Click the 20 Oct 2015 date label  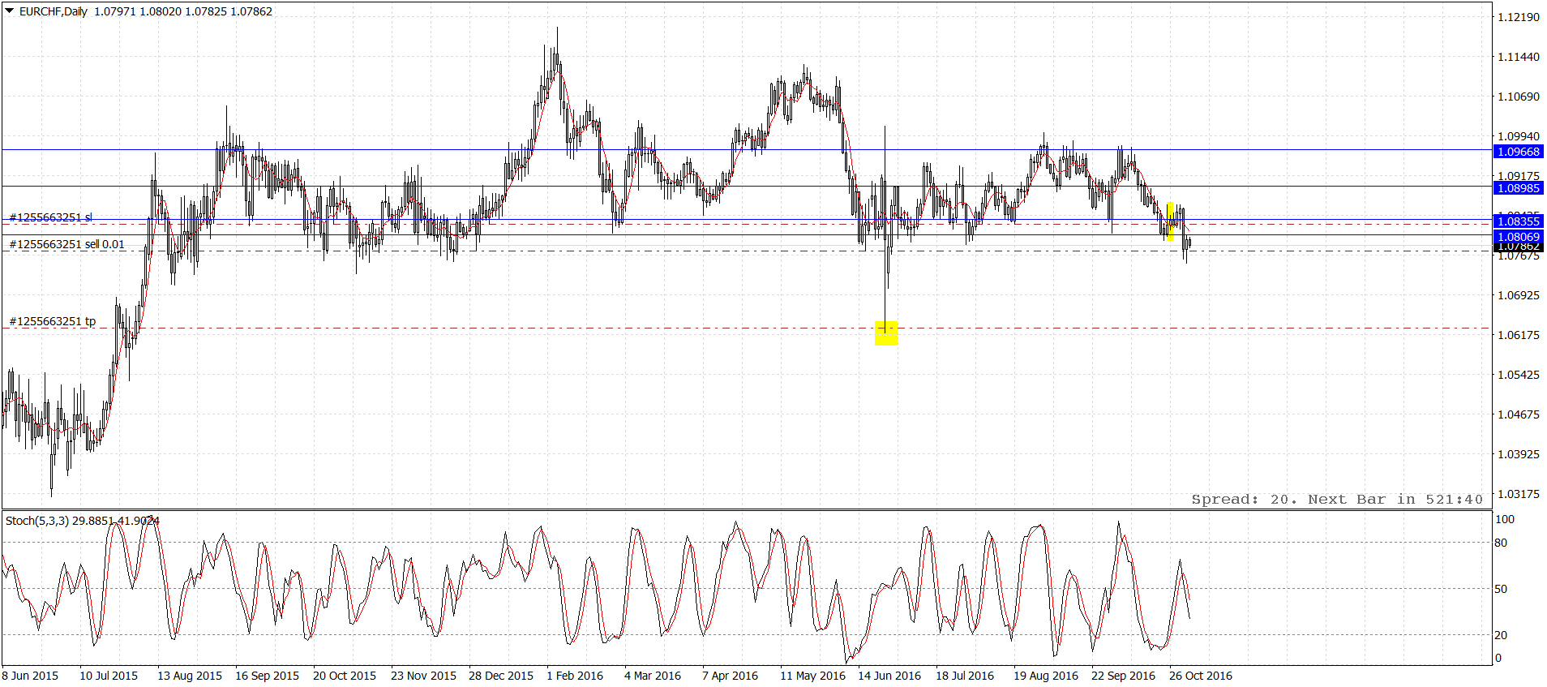pyautogui.click(x=345, y=676)
